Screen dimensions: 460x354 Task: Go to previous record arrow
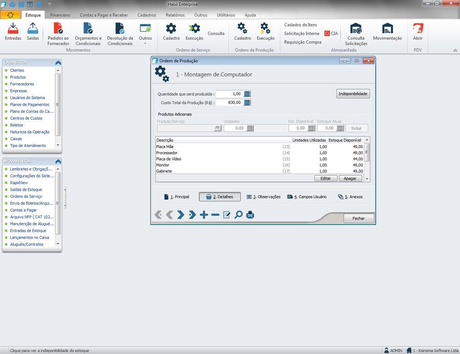(169, 215)
